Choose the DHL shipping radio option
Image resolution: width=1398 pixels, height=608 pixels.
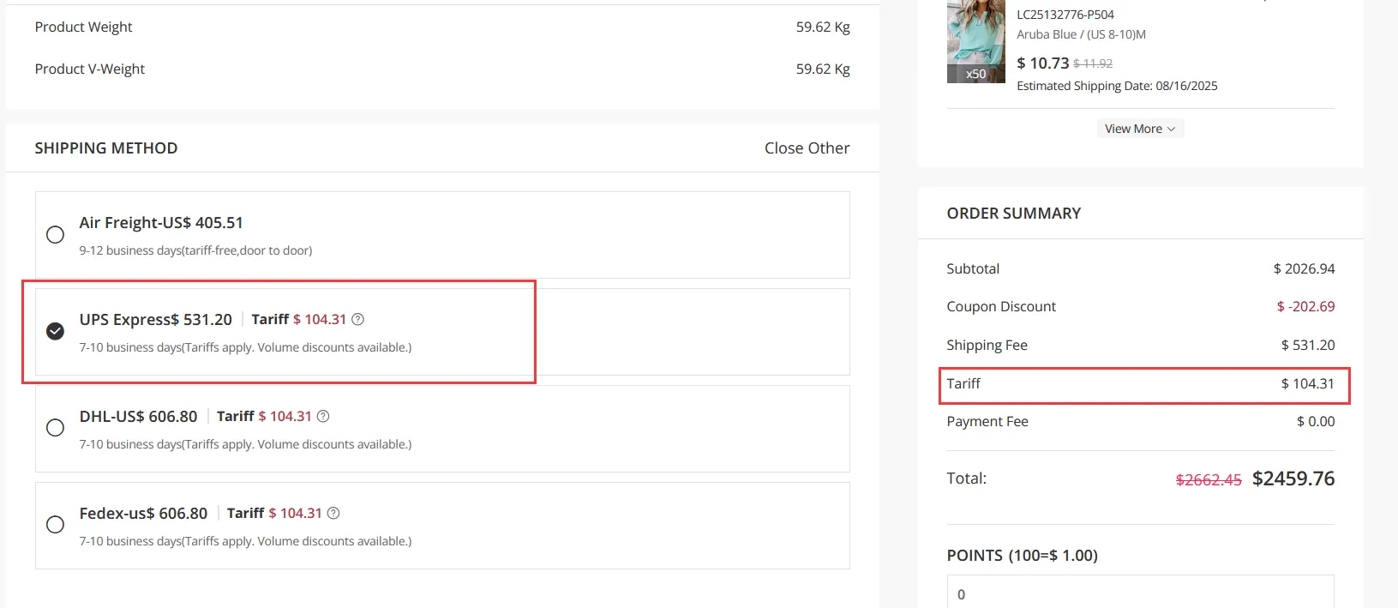tap(55, 427)
